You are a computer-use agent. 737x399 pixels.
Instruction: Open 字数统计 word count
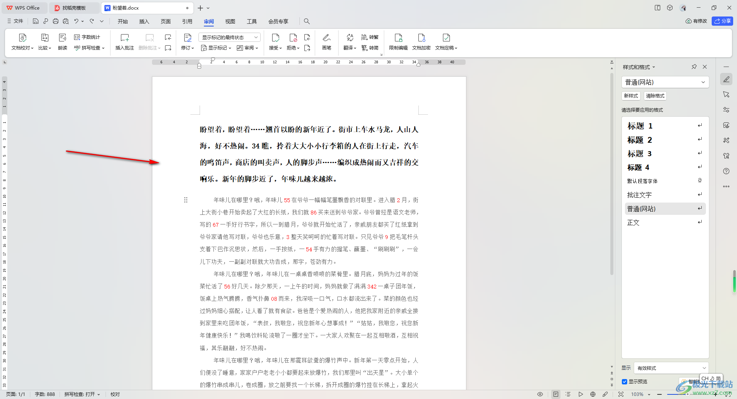(x=87, y=37)
